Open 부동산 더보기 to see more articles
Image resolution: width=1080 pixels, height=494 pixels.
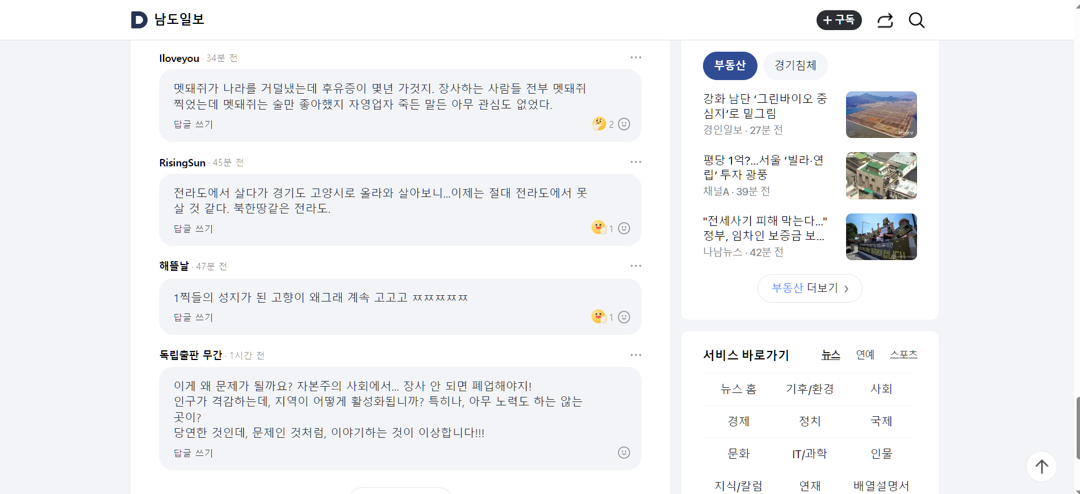pyautogui.click(x=810, y=288)
